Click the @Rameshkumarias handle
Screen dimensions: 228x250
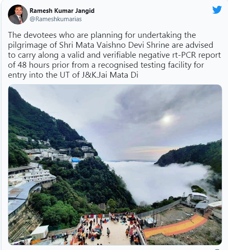tap(56, 19)
